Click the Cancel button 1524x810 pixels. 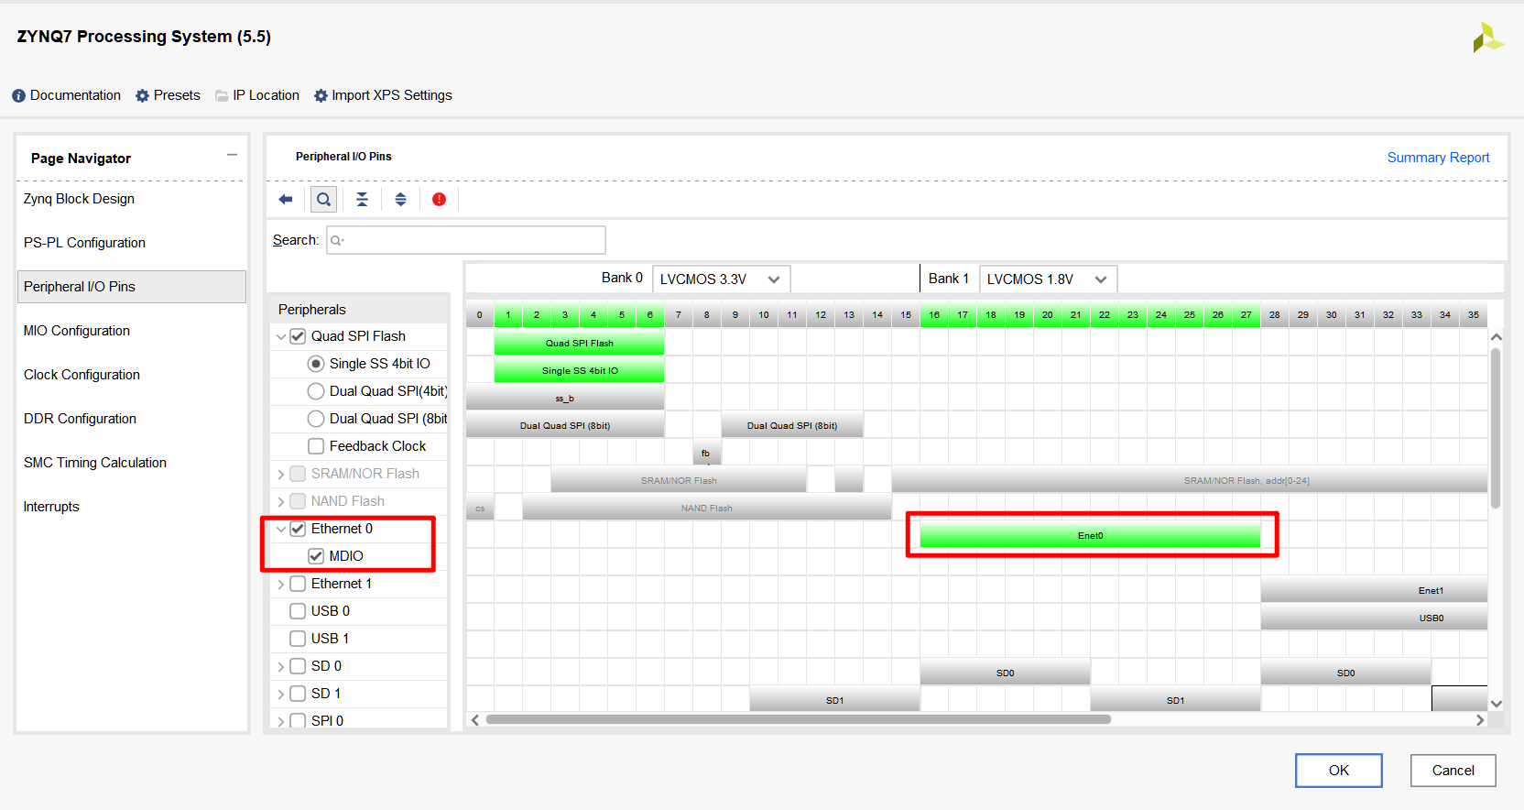1453,771
